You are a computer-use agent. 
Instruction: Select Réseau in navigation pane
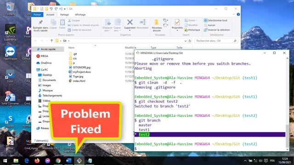(43, 128)
